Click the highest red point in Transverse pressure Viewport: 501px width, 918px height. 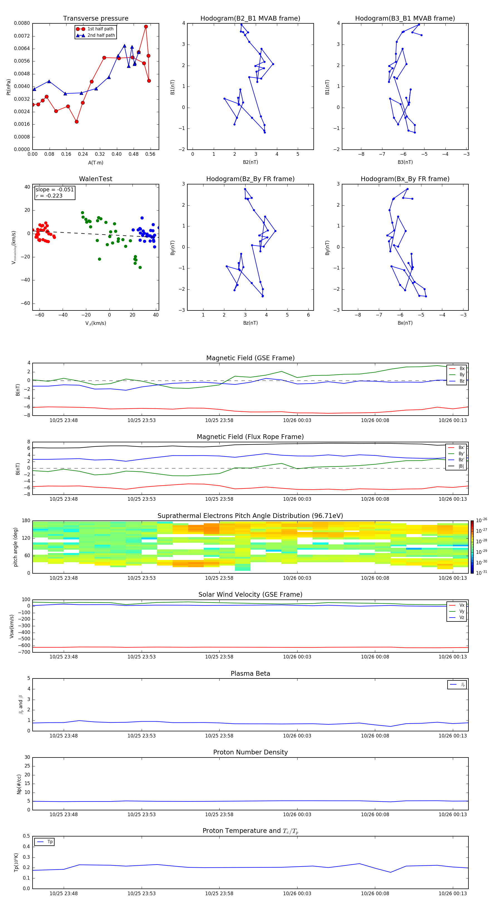coord(146,26)
